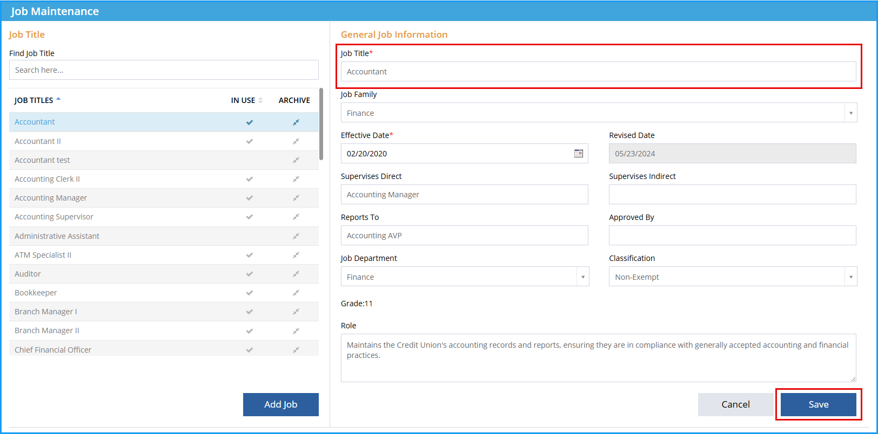Click the Revised Date field
Viewport: 878px width, 434px height.
coord(733,154)
